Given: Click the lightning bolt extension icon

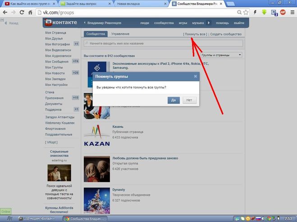Looking at the screenshot, I should coord(255,13).
